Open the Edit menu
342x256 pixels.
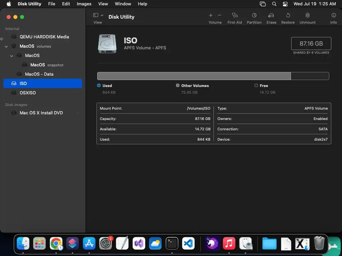66,4
